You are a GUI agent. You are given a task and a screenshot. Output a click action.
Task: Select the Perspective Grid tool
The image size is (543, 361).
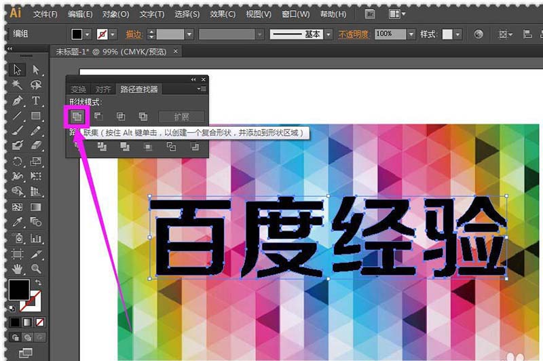[x=36, y=191]
